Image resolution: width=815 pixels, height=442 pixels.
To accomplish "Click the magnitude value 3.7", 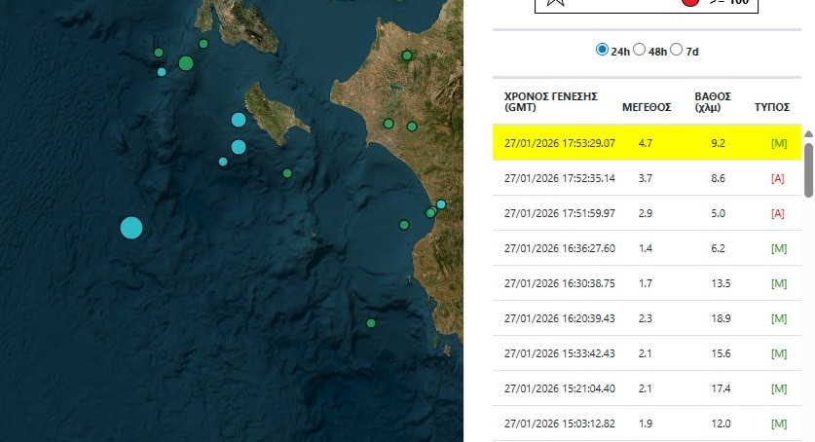I will point(645,178).
